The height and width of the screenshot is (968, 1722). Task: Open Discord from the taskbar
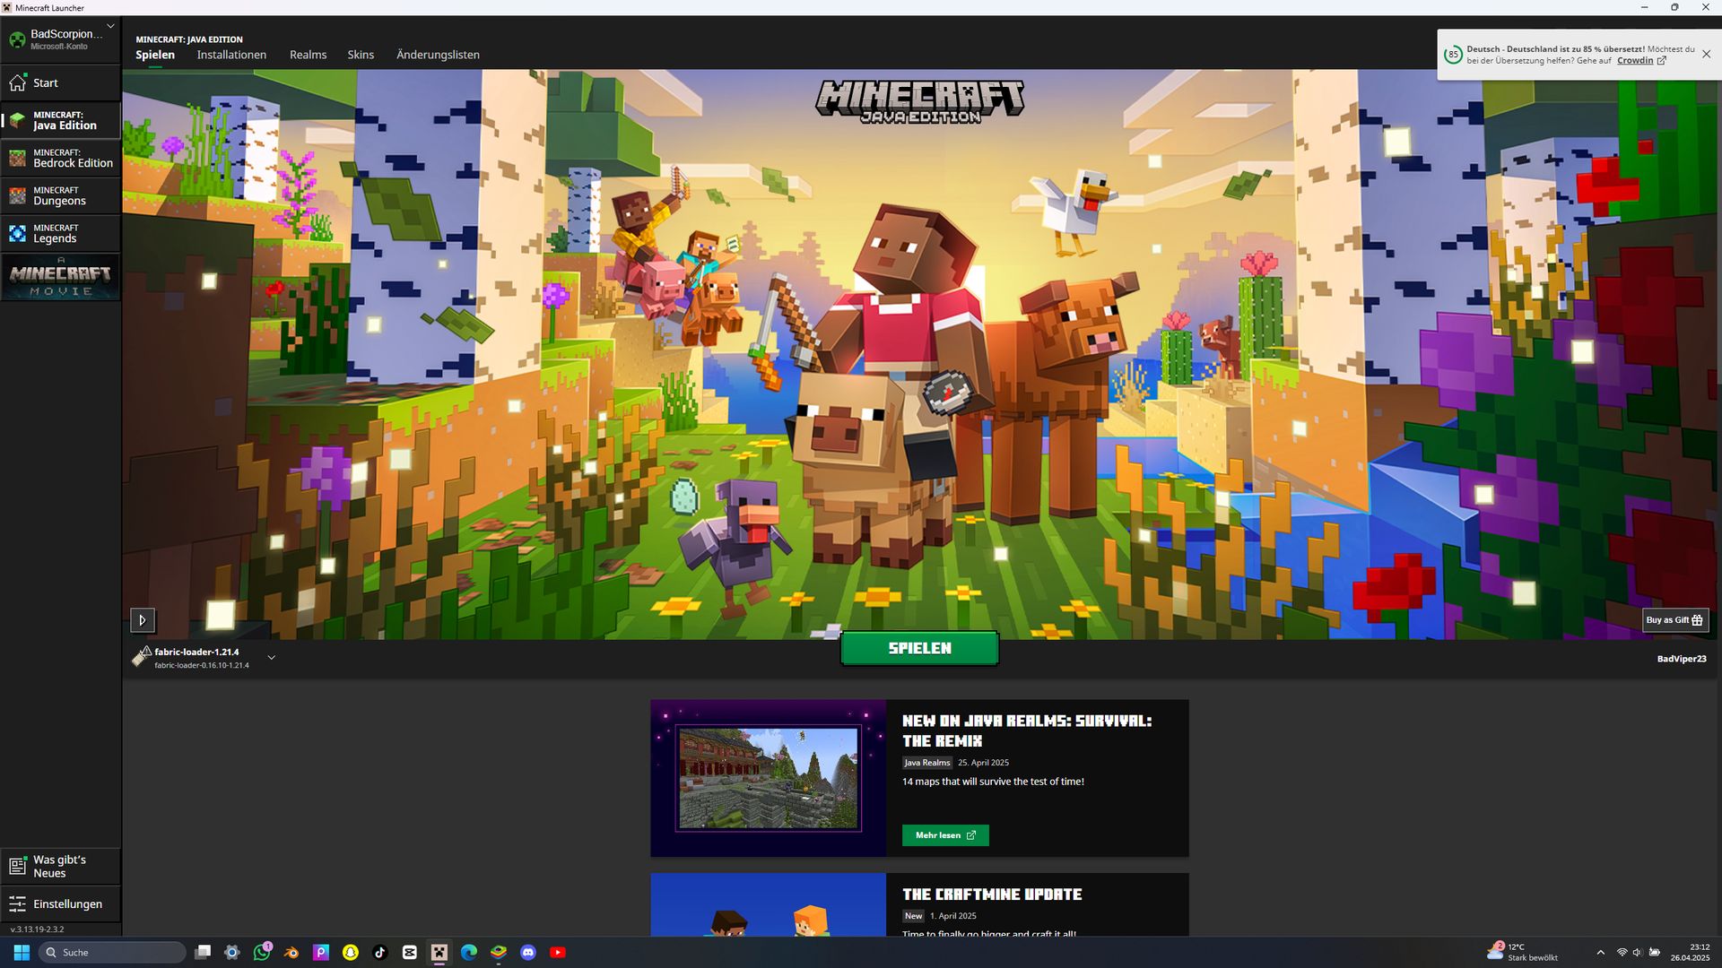[528, 953]
